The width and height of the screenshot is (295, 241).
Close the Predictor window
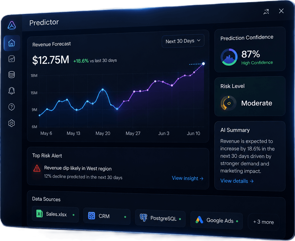[281, 11]
